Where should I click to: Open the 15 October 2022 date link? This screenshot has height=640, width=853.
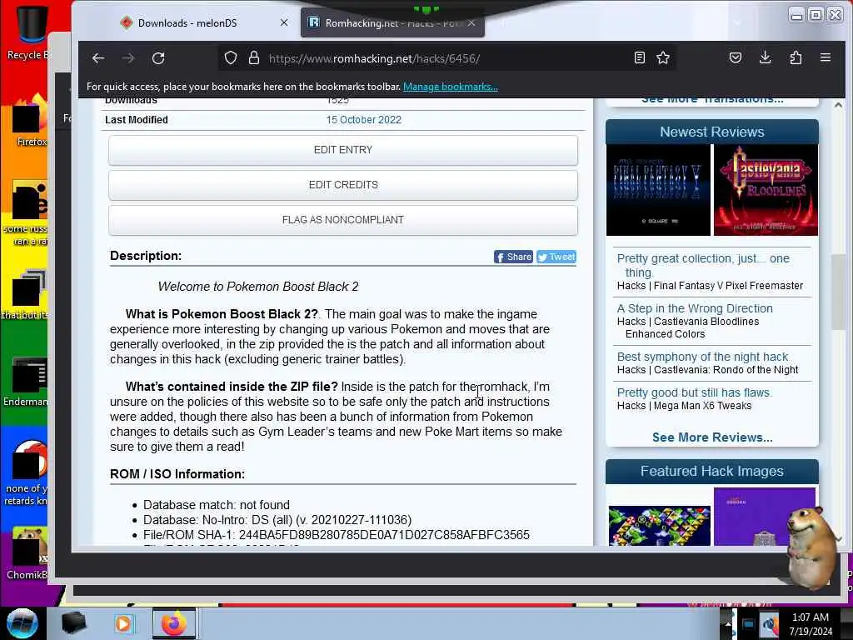coord(363,120)
